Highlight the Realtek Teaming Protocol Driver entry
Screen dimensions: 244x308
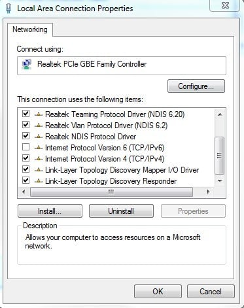pyautogui.click(x=115, y=114)
